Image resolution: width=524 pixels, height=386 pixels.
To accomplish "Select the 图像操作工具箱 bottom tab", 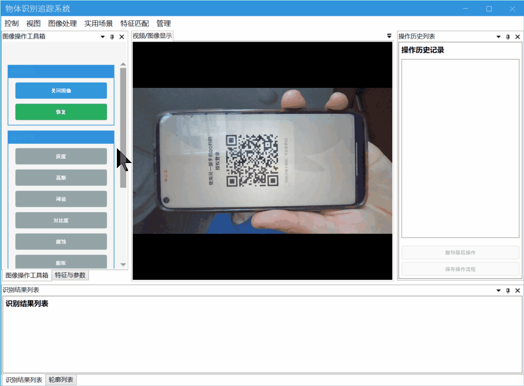I will pyautogui.click(x=27, y=275).
